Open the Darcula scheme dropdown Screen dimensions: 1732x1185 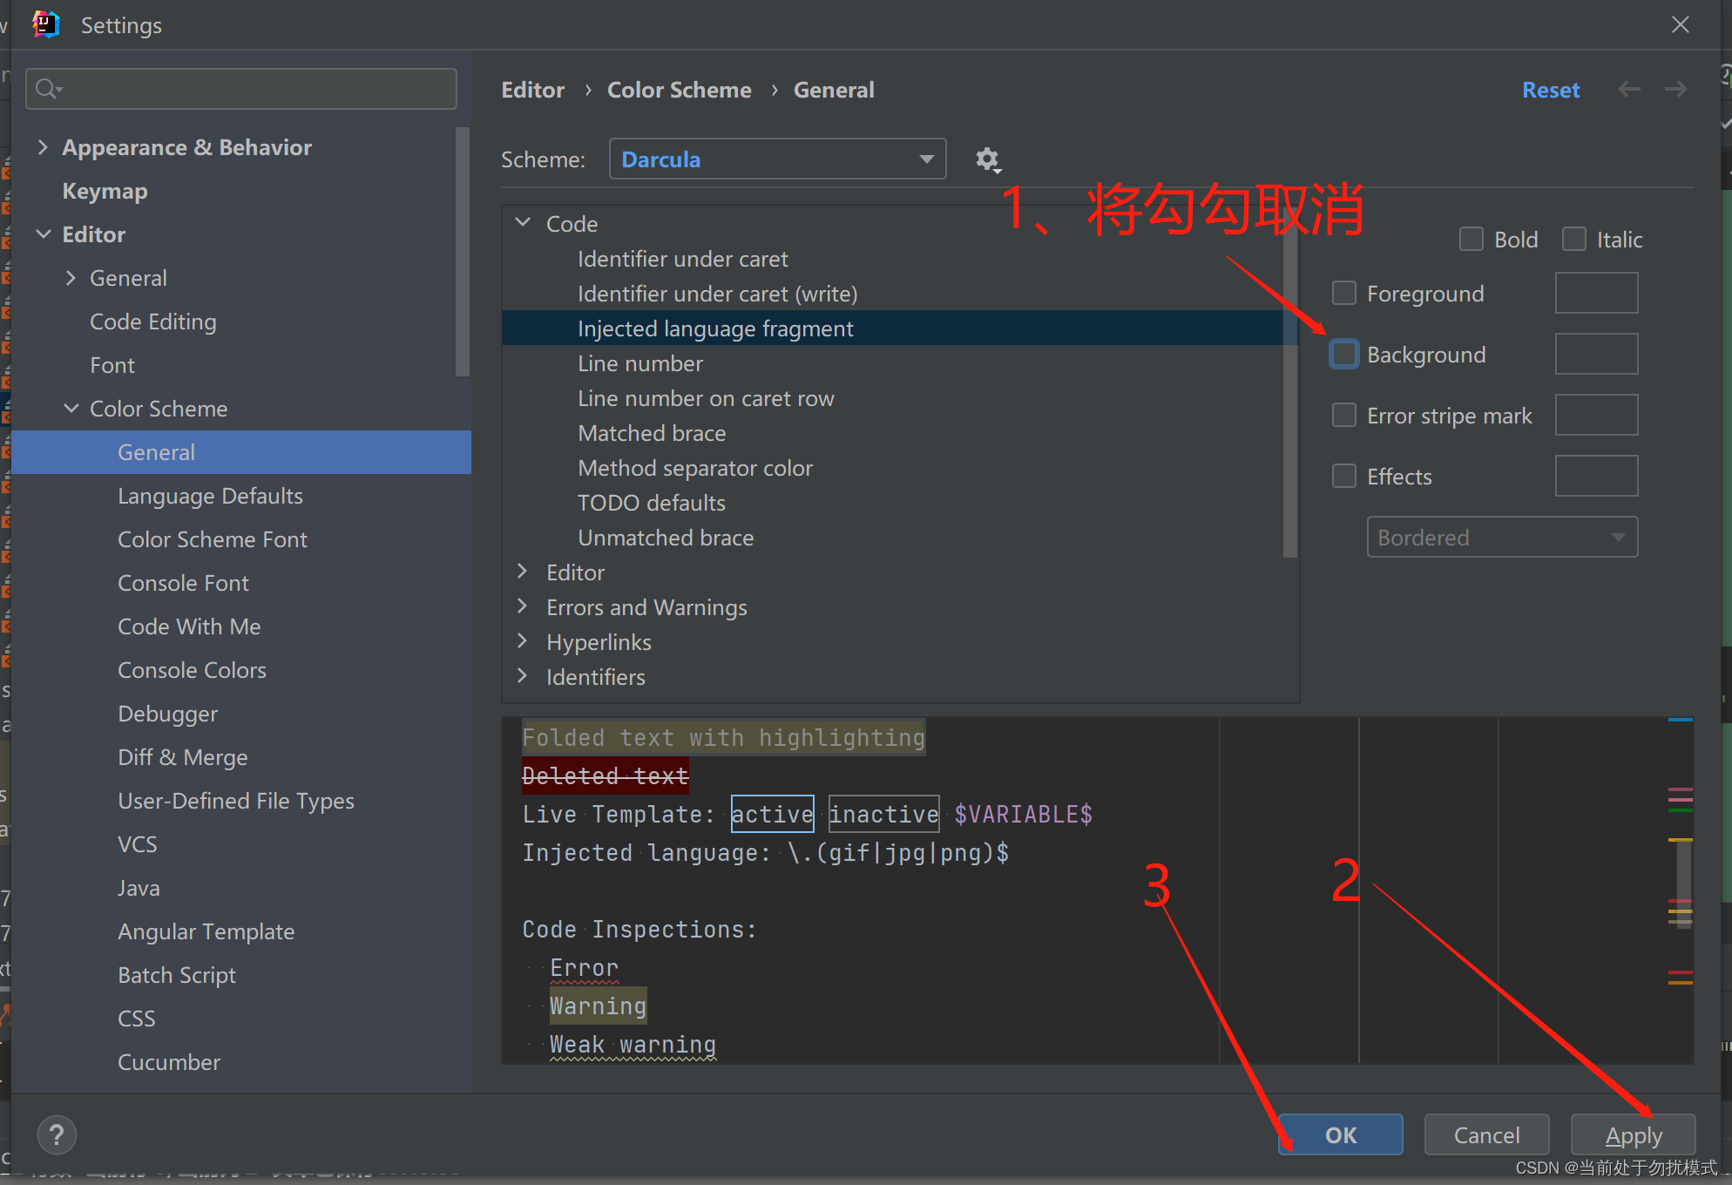777,159
